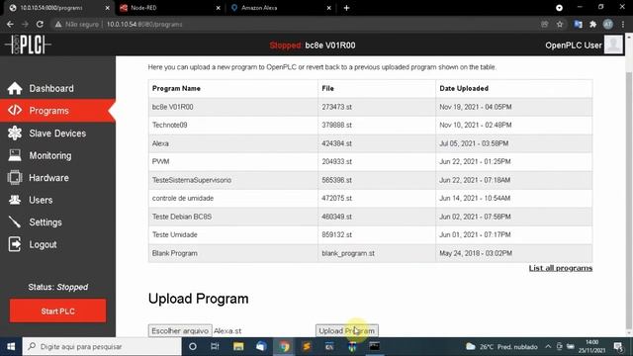Open the List all programs link
Screen dimensions: 633x356
pos(561,268)
